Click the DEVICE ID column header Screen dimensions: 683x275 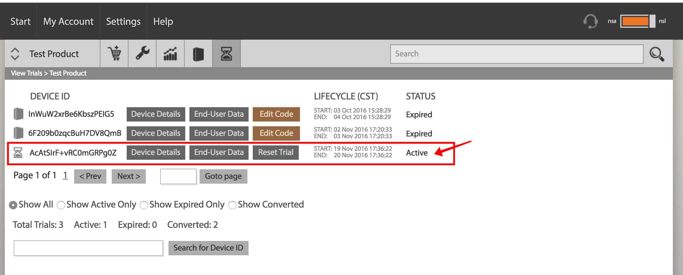coord(50,96)
